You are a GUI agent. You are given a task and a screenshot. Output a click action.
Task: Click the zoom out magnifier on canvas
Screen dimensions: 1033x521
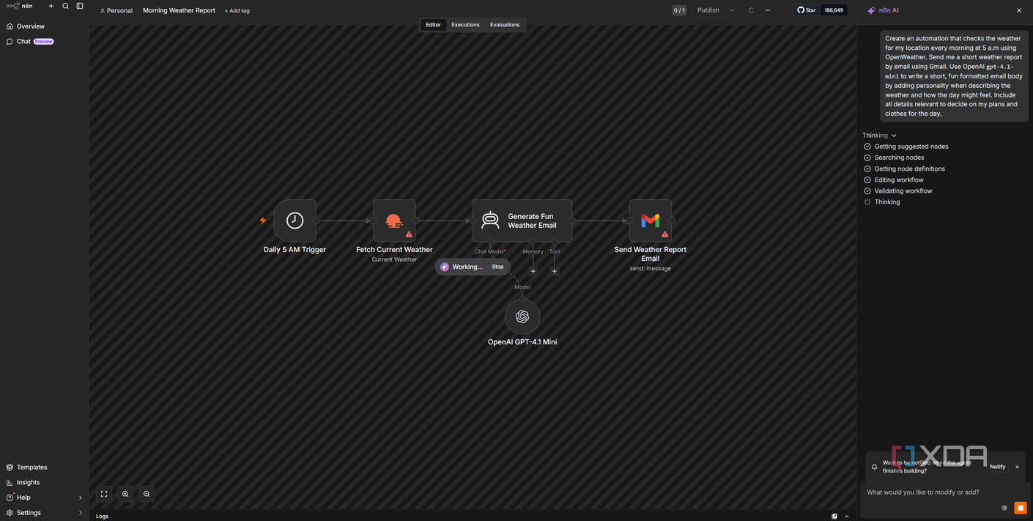coord(147,494)
